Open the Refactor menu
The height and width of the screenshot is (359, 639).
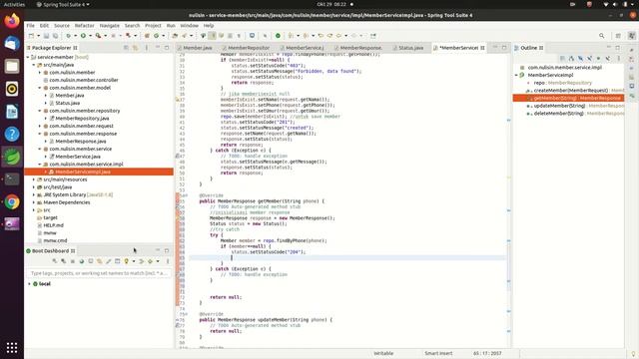click(x=84, y=25)
